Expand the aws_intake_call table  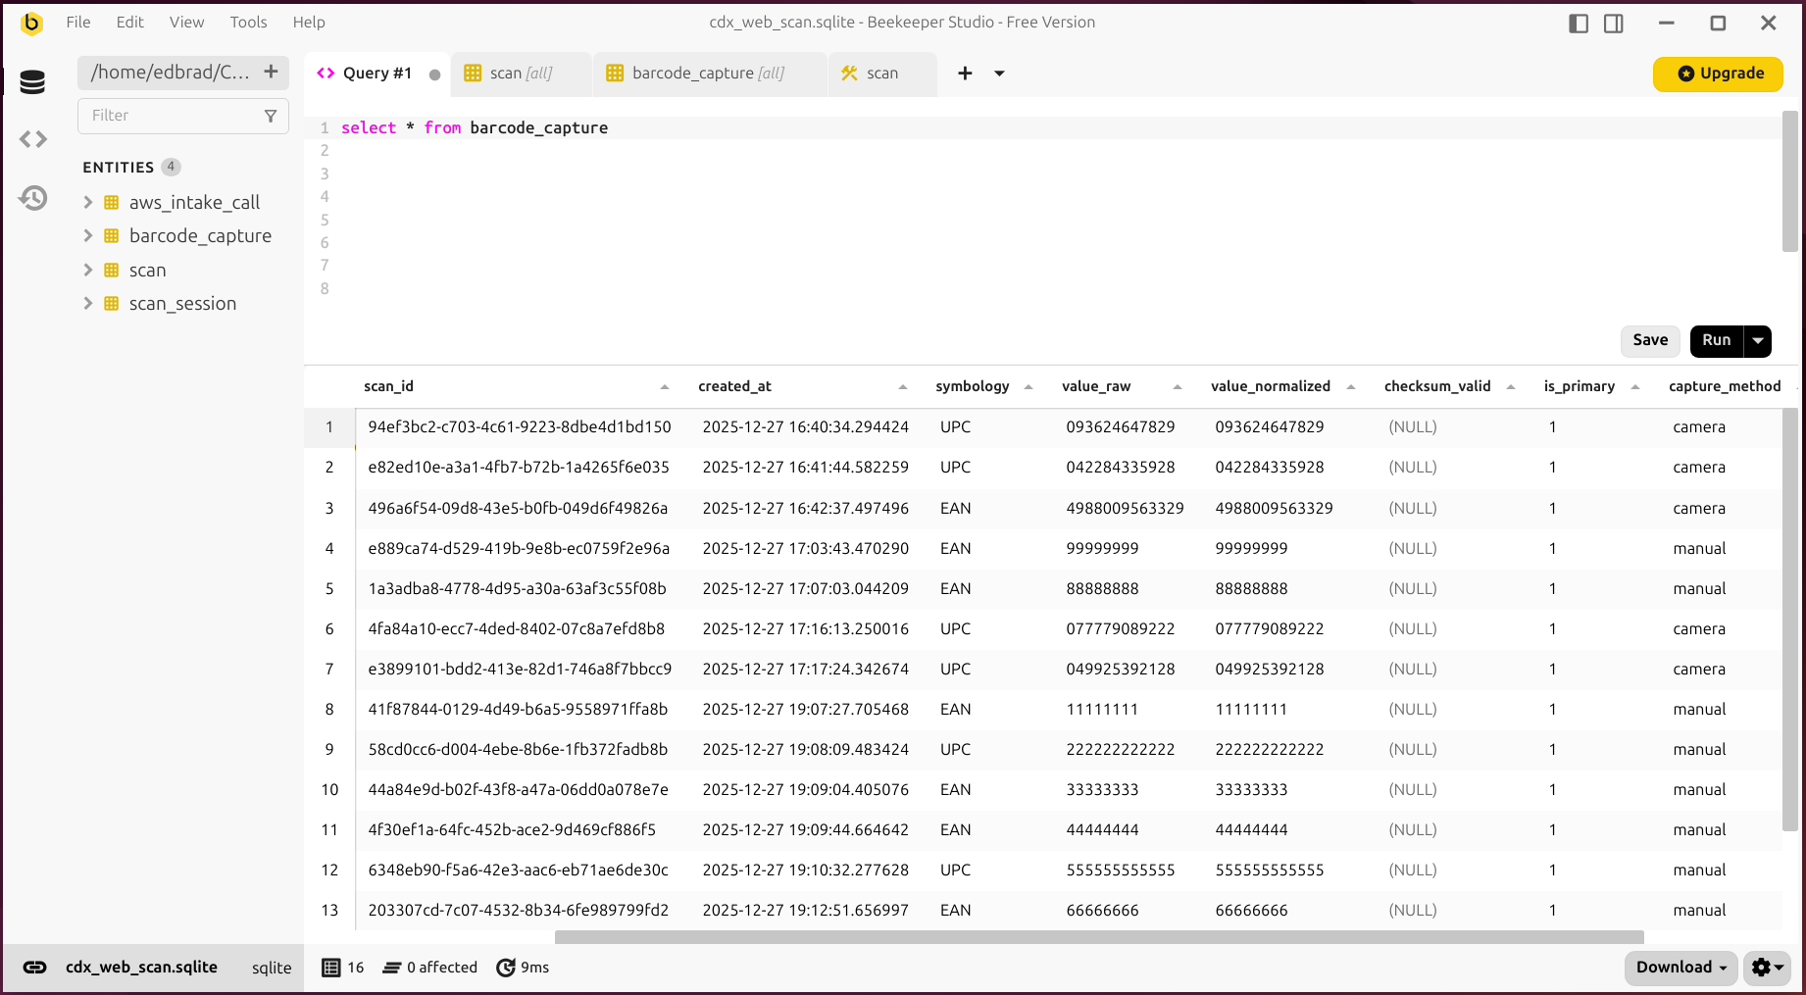point(88,203)
